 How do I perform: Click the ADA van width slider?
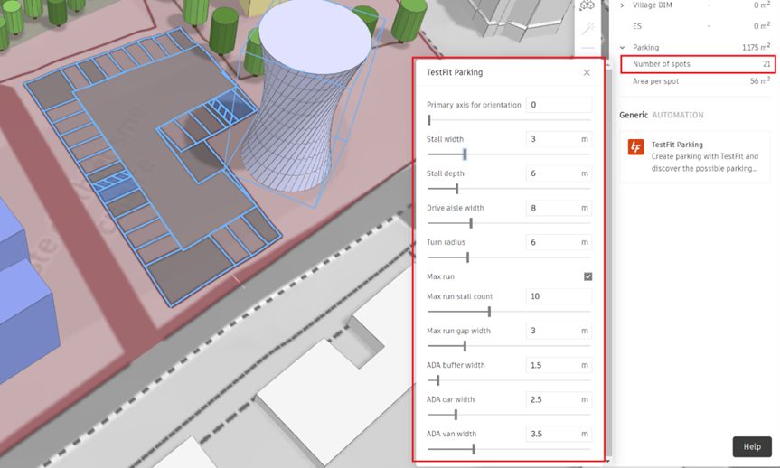tap(509, 449)
